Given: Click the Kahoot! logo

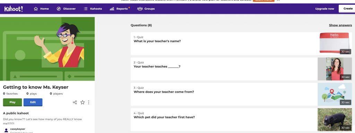Looking at the screenshot, I should coord(14,9).
